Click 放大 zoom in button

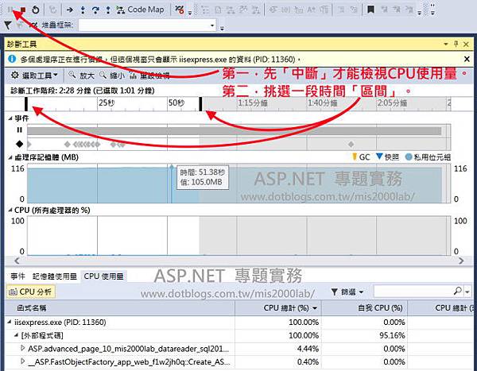point(81,75)
